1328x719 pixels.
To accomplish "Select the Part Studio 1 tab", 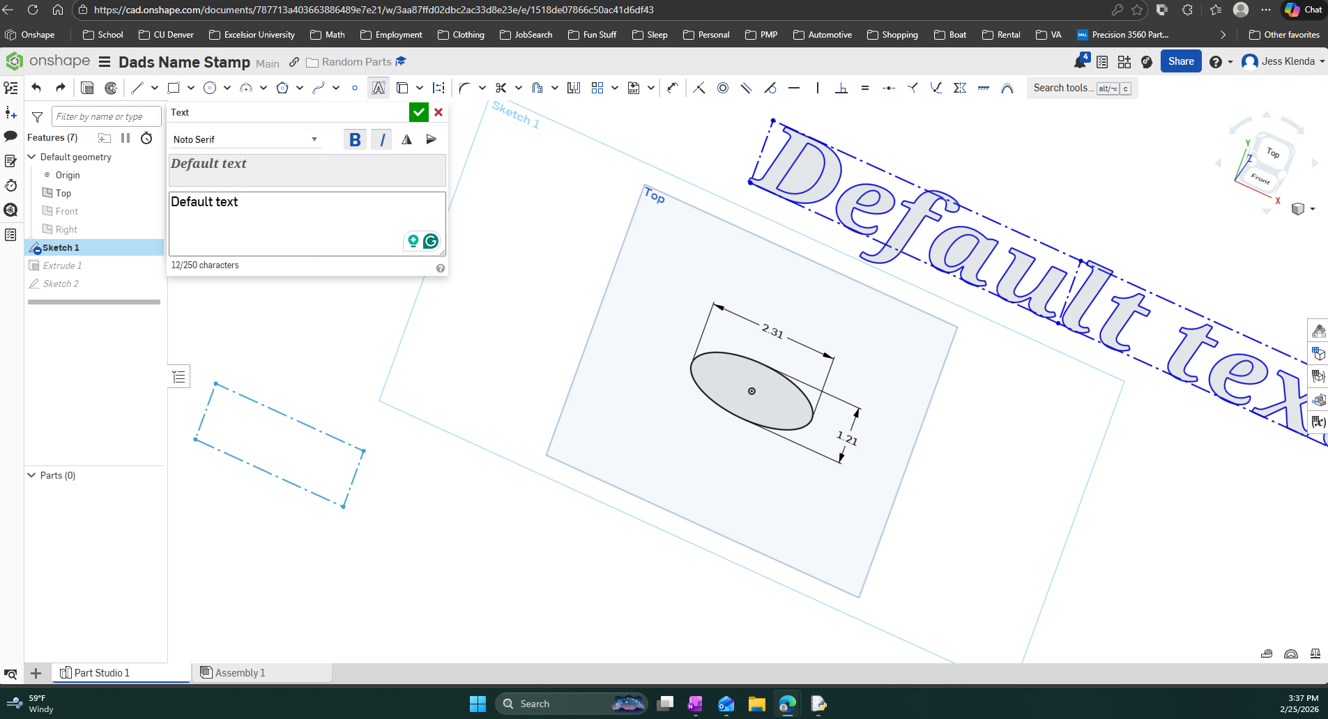I will [x=102, y=672].
